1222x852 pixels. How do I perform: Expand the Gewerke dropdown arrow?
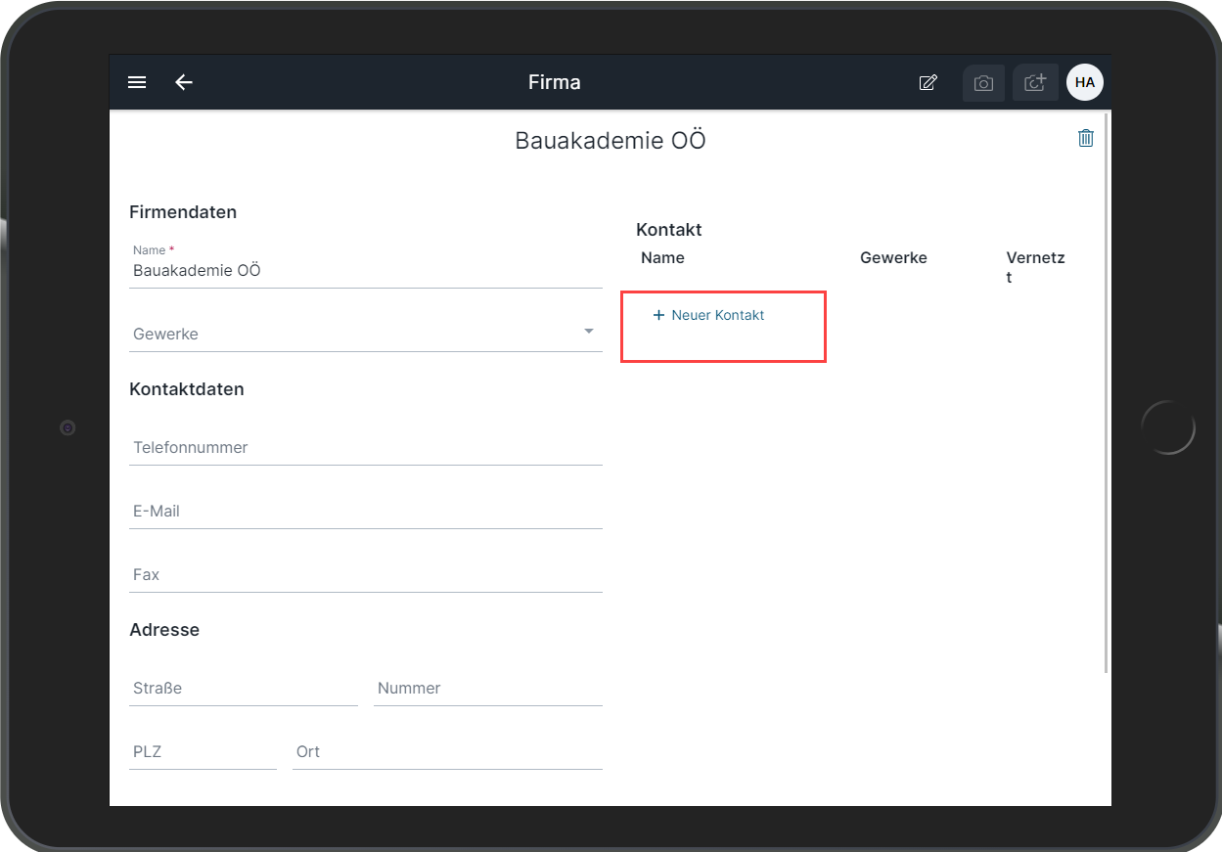(x=589, y=332)
